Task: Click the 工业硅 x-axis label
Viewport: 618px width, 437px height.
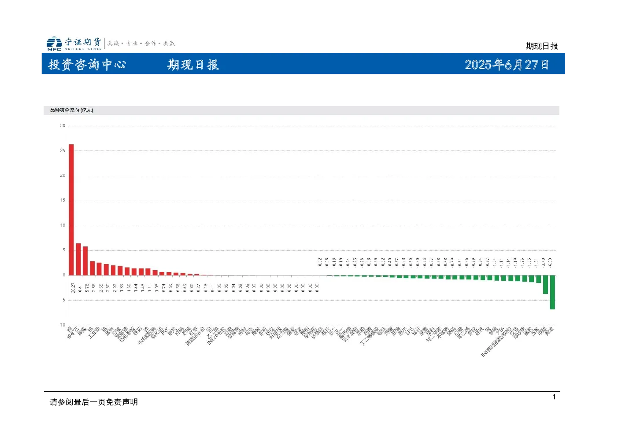Action: point(94,333)
